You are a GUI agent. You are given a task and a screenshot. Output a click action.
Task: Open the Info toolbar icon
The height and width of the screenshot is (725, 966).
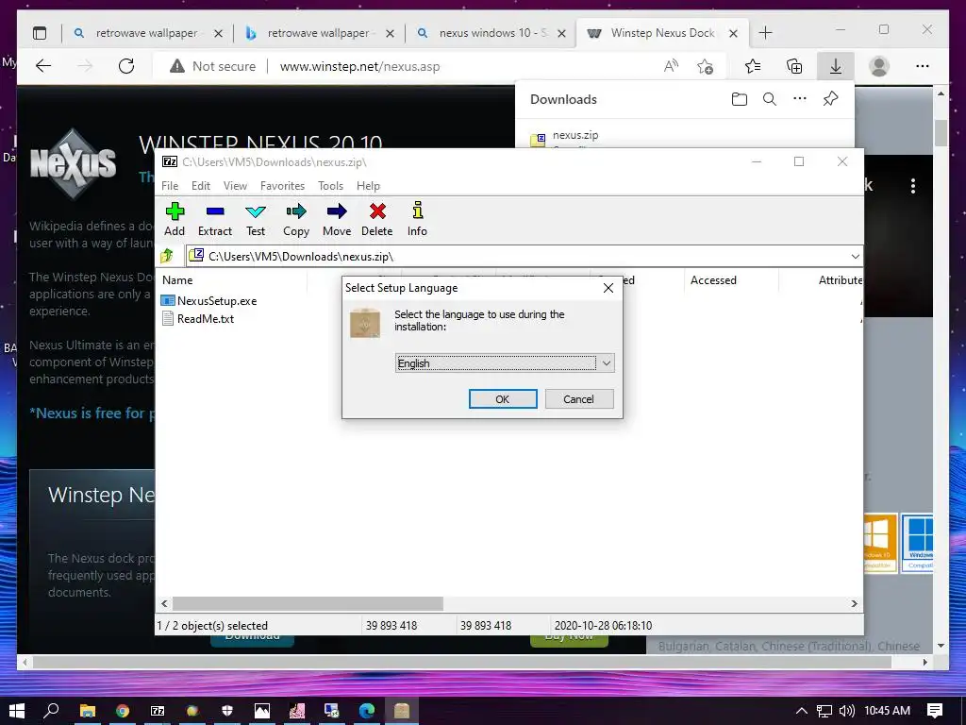point(417,219)
